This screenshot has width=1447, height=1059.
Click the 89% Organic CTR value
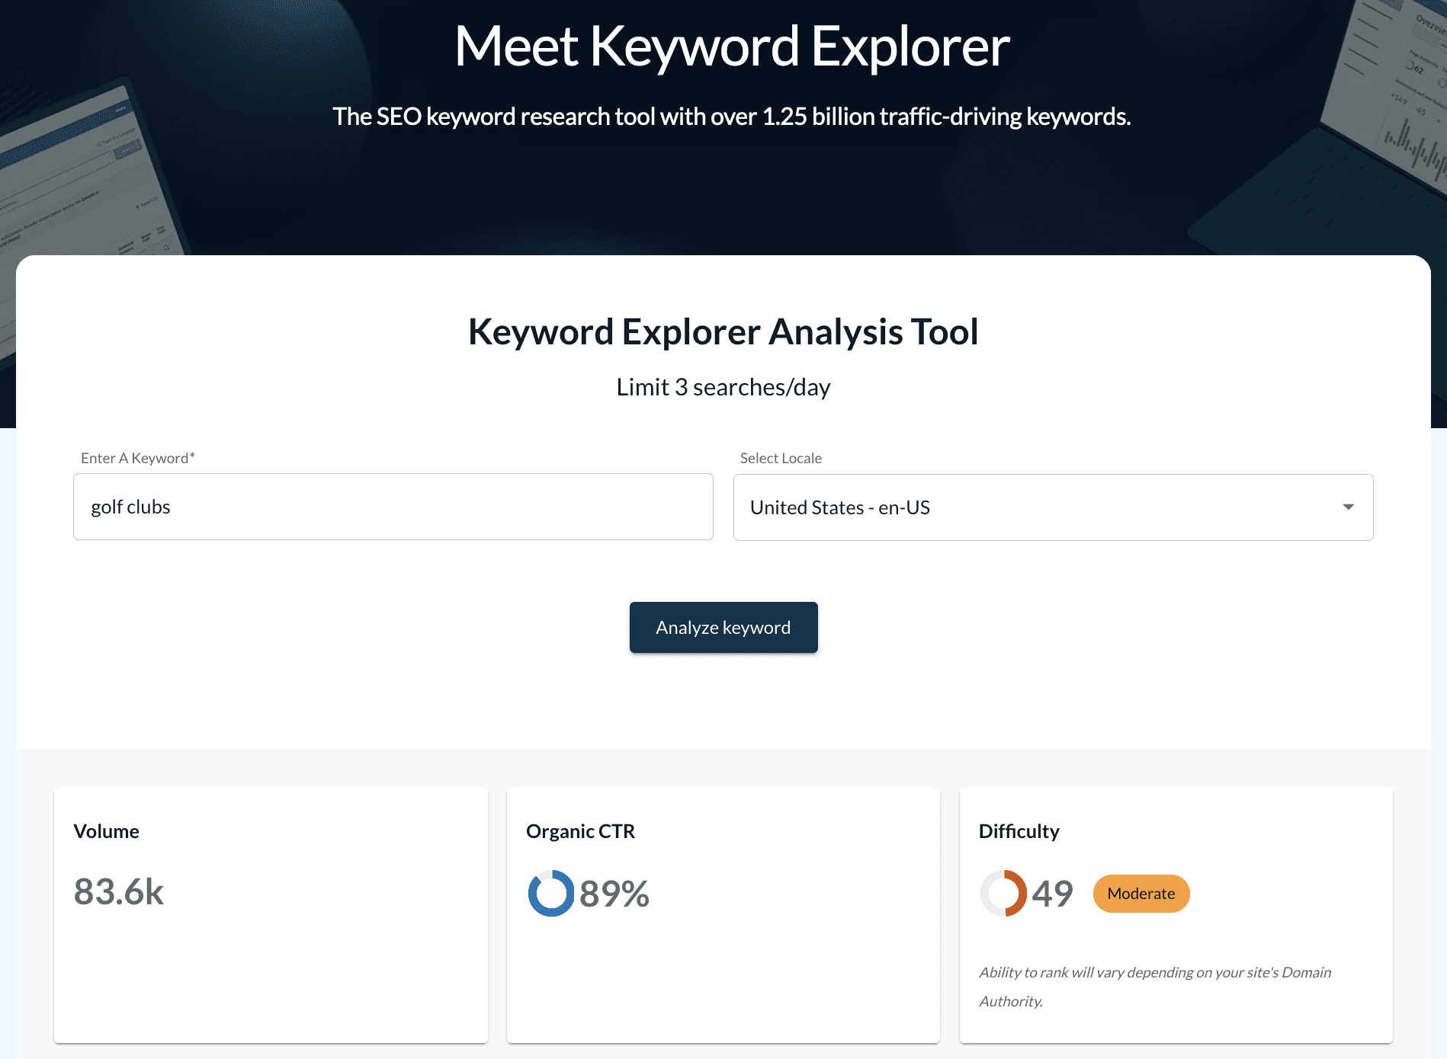click(614, 894)
